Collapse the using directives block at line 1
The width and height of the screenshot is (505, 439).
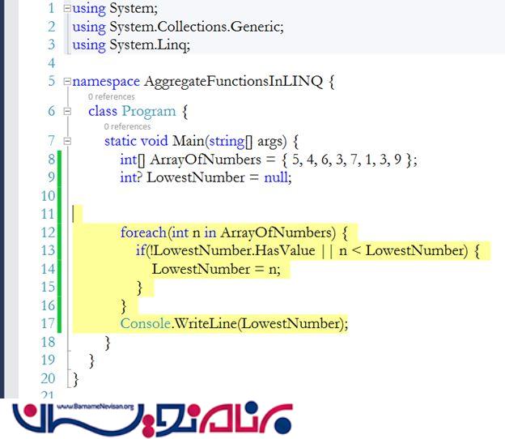67,8
